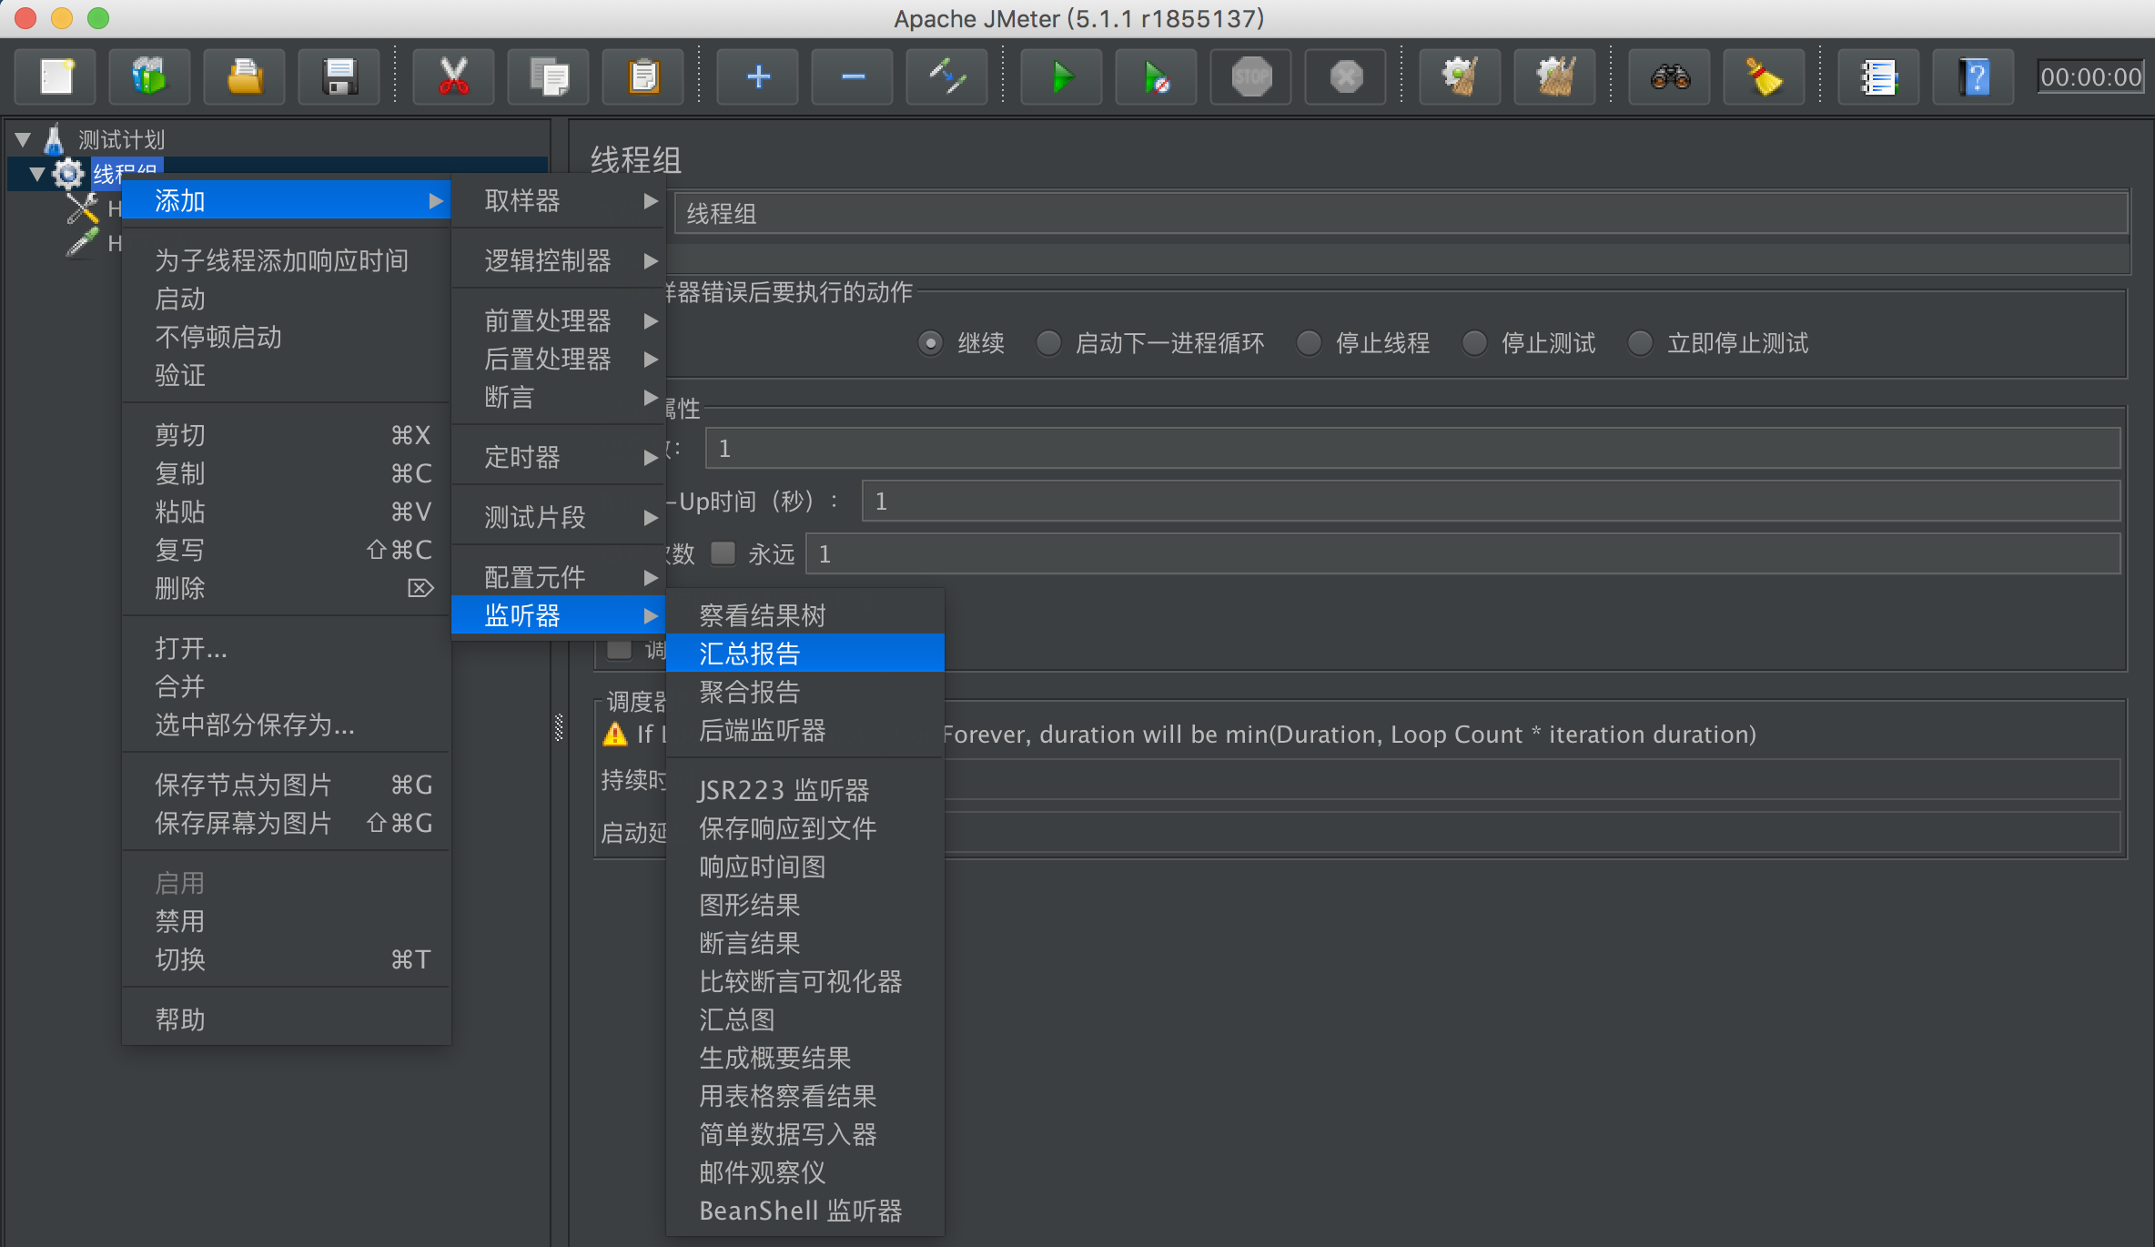The width and height of the screenshot is (2155, 1247).
Task: Click the Thread Group gear icon in tree
Action: (68, 173)
